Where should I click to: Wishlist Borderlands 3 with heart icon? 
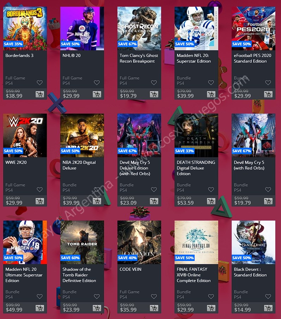tap(39, 83)
